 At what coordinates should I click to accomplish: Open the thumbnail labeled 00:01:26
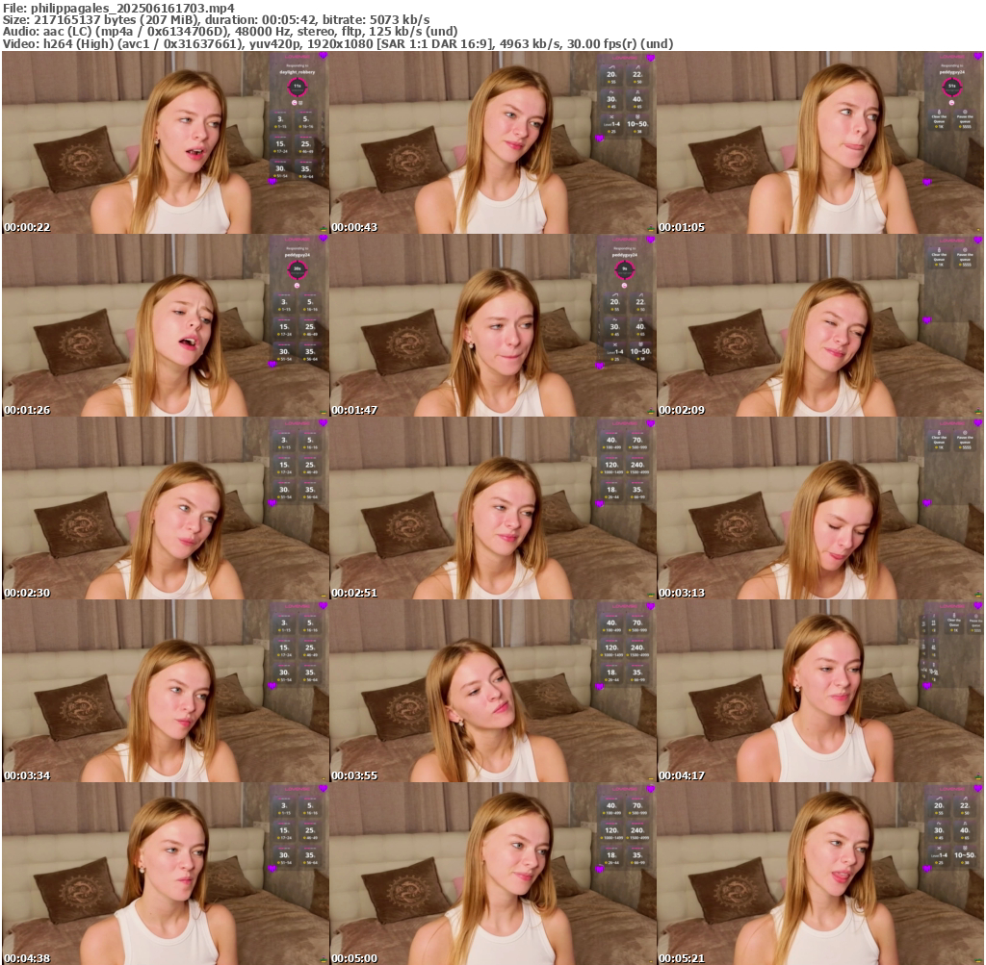point(165,325)
